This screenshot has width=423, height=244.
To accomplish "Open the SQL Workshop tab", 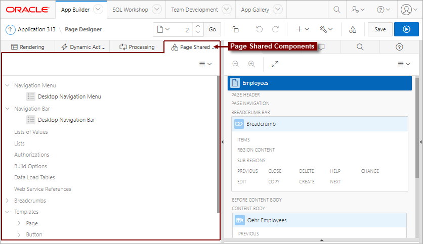I will click(x=131, y=10).
